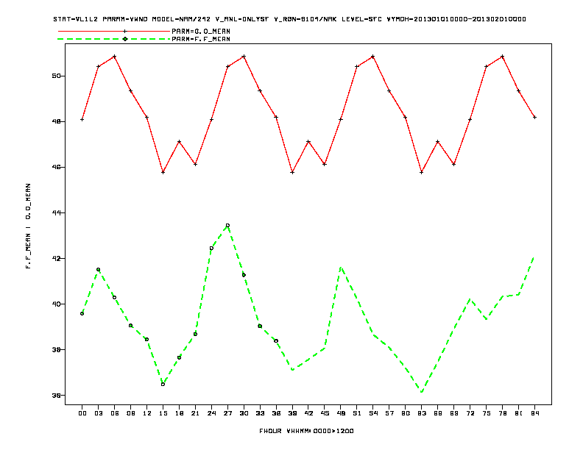Viewport: 583px width, 450px height.
Task: Click the x-axis tick label 72
Action: (x=470, y=413)
